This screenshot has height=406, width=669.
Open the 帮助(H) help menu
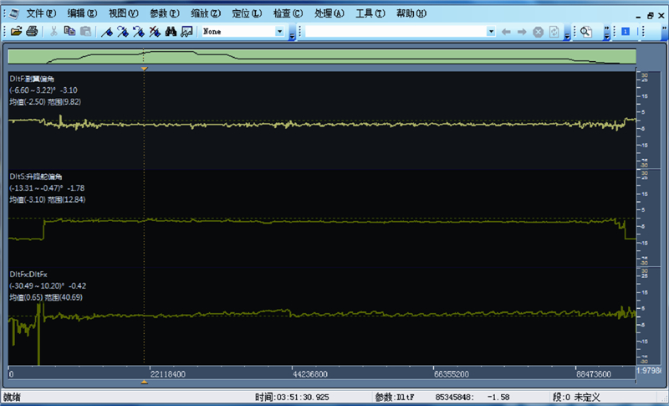coord(411,13)
